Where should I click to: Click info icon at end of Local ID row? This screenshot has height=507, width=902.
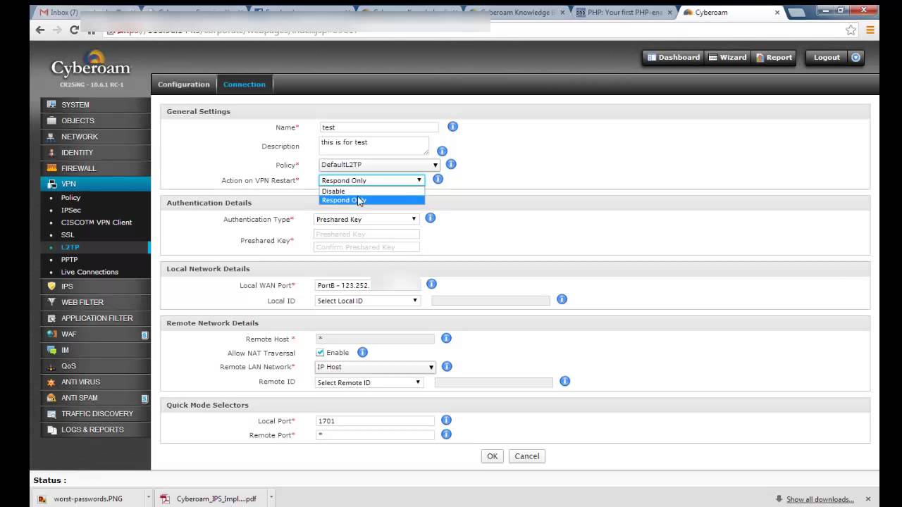[x=562, y=299]
